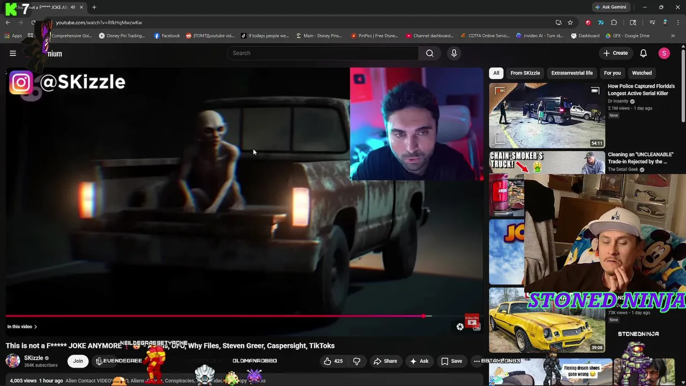This screenshot has height=386, width=686.
Task: Open Chrome profile avatar in toolbar
Action: point(665,23)
